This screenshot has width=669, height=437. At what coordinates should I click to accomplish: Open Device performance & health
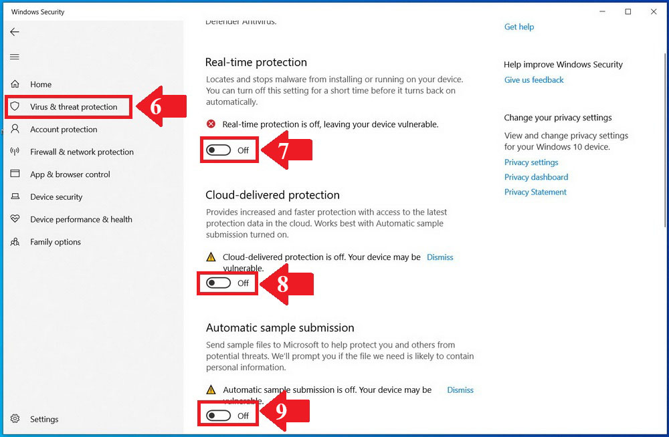point(81,220)
